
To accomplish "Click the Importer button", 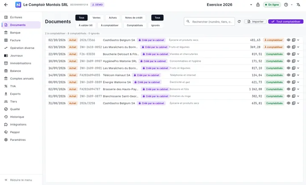I will pos(255,22).
